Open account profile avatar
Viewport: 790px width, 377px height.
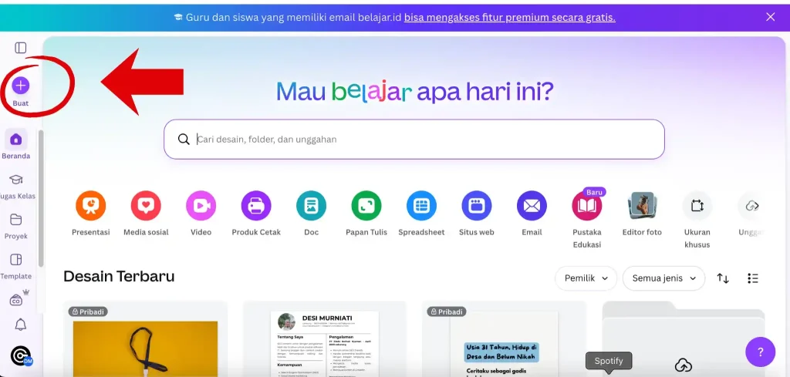click(x=21, y=356)
